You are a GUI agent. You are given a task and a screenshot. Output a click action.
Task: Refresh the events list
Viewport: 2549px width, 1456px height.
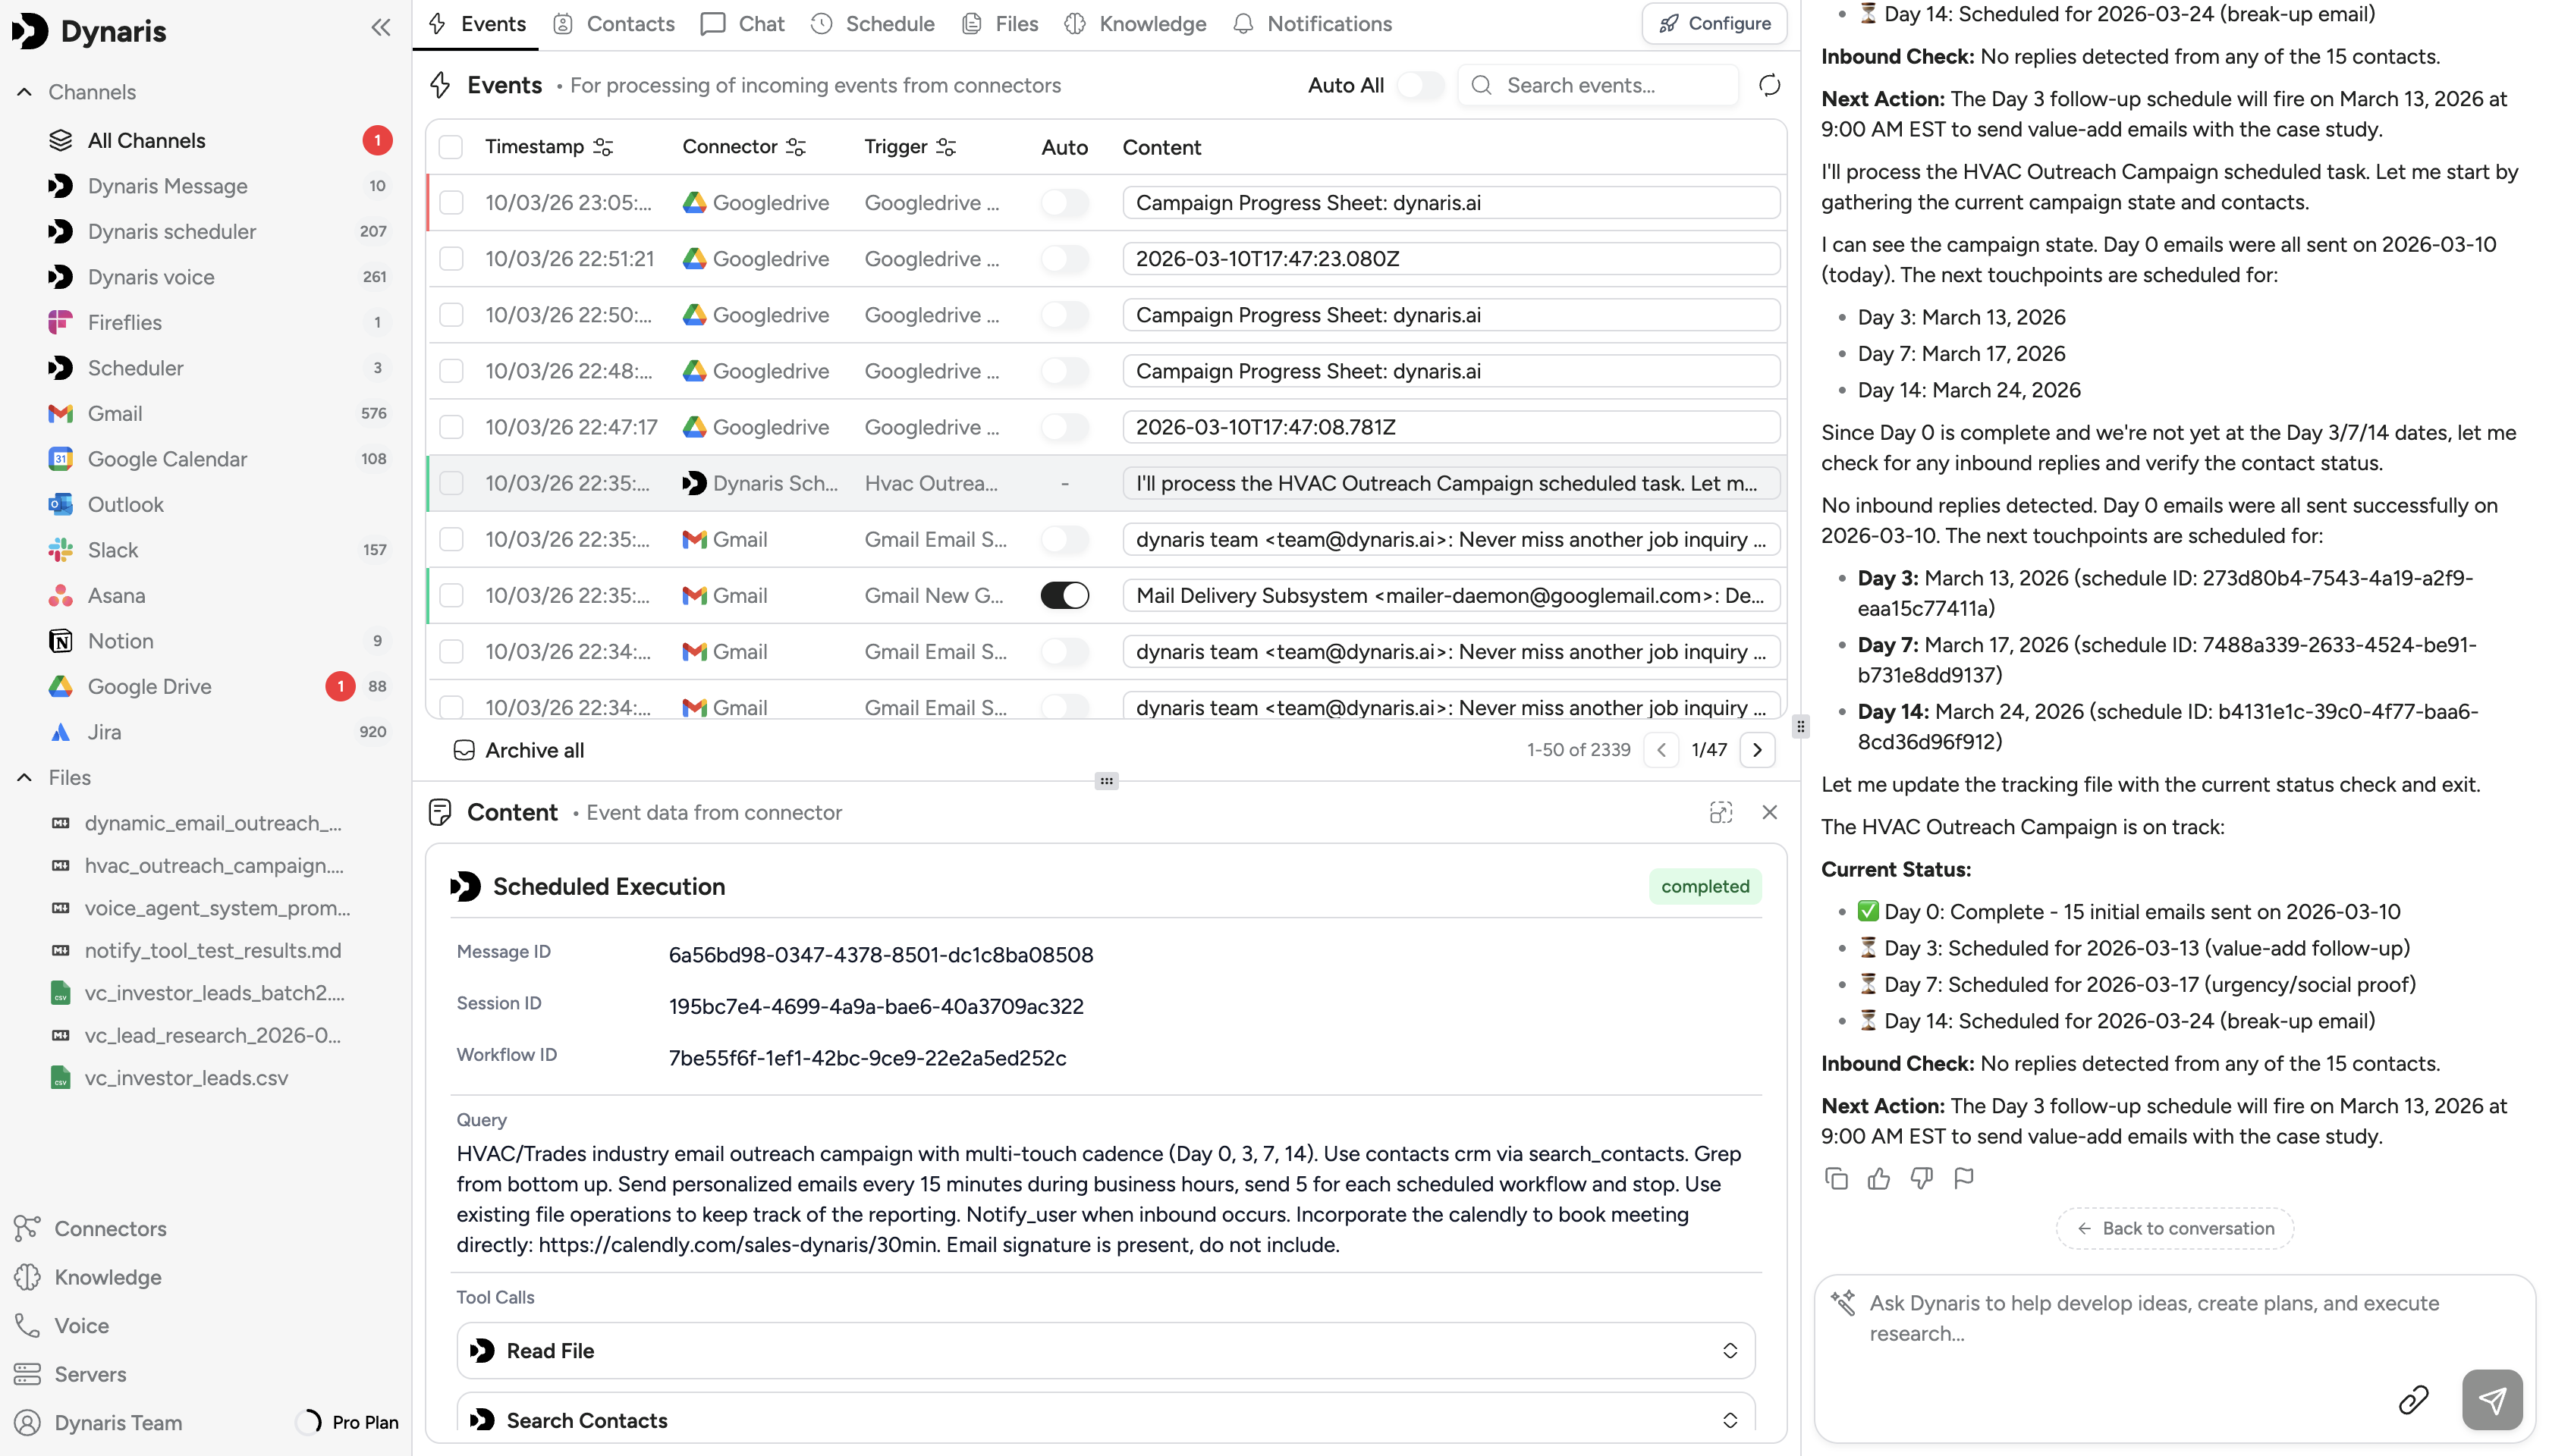pyautogui.click(x=1768, y=85)
